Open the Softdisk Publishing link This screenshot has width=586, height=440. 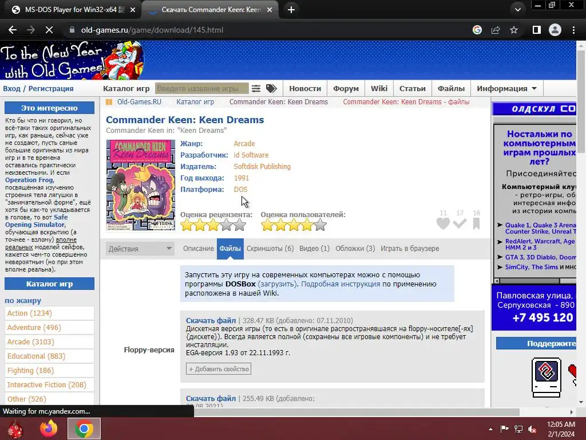262,167
